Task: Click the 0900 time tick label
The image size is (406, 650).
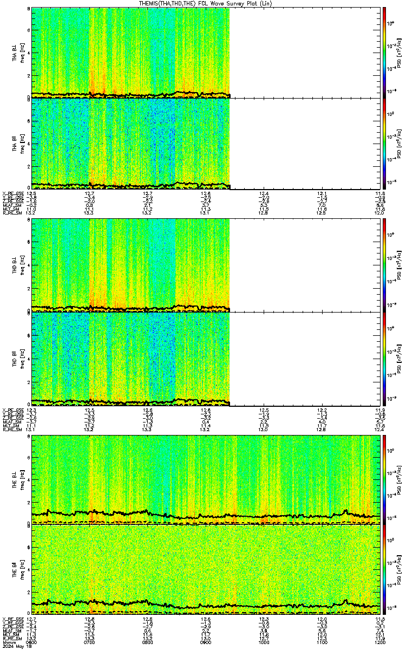Action: 206,642
